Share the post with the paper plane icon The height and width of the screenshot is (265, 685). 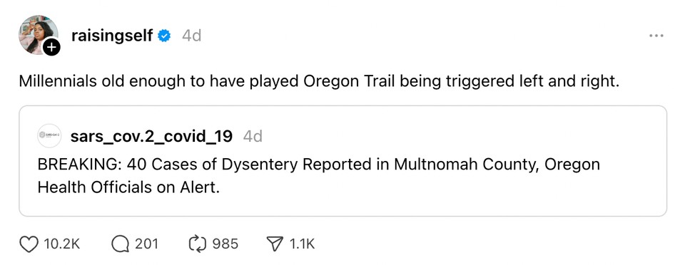tap(274, 244)
